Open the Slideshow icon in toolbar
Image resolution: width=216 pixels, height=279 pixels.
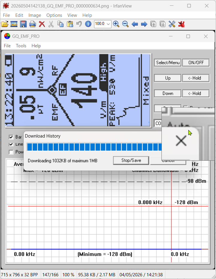point(14,24)
